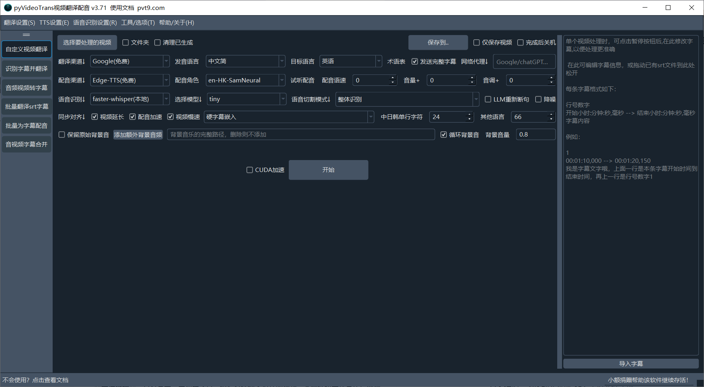The image size is (704, 387).
Task: Click the 开始 start button
Action: tap(328, 170)
